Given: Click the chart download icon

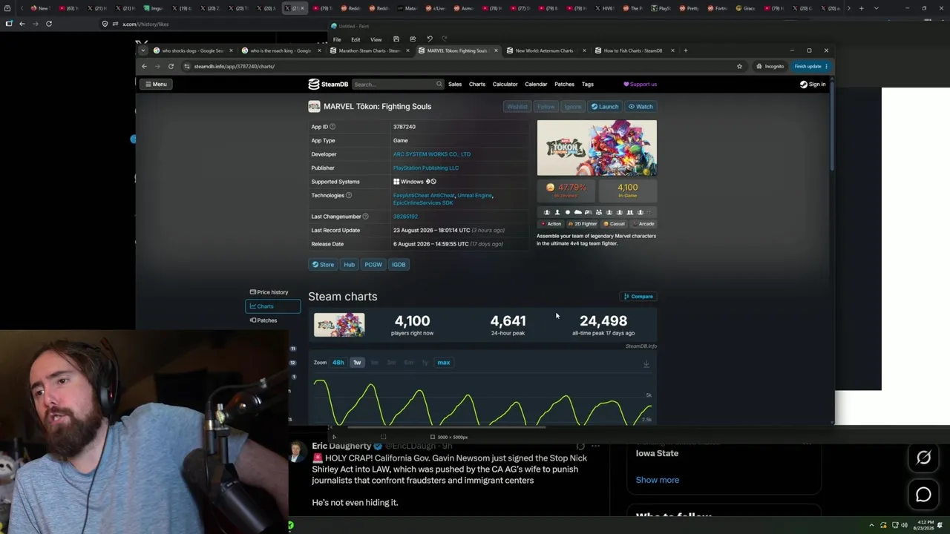Looking at the screenshot, I should coord(646,363).
